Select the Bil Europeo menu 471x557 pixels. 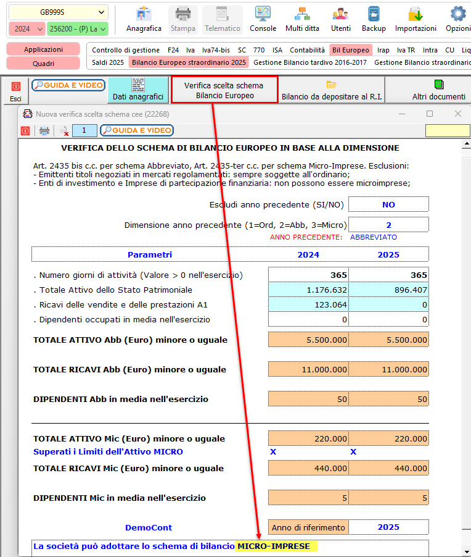click(351, 50)
